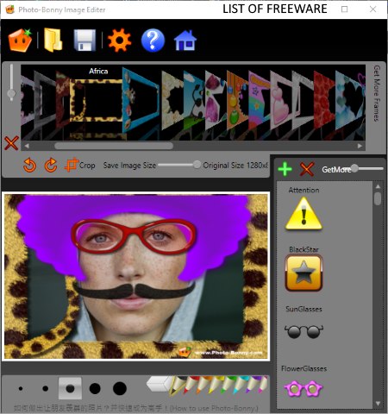388x414 pixels.
Task: Go to the home page house icon
Action: pyautogui.click(x=185, y=41)
